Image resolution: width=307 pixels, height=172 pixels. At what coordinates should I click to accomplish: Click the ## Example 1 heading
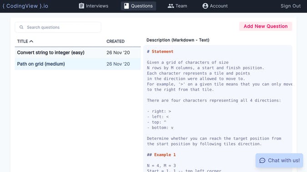click(161, 155)
